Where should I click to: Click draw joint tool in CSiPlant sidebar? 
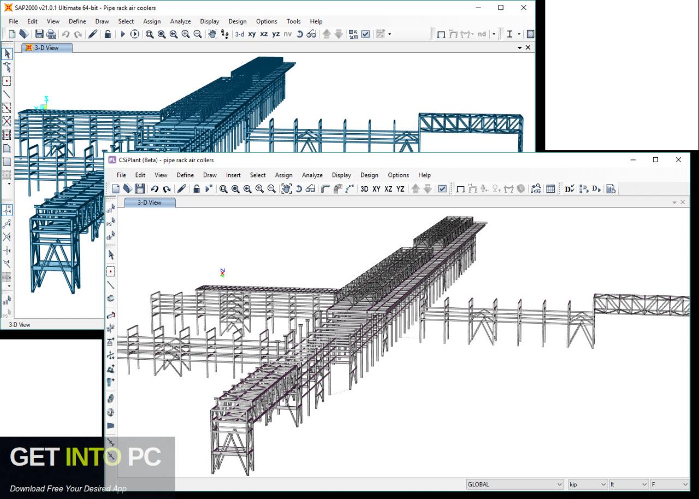pos(111,271)
